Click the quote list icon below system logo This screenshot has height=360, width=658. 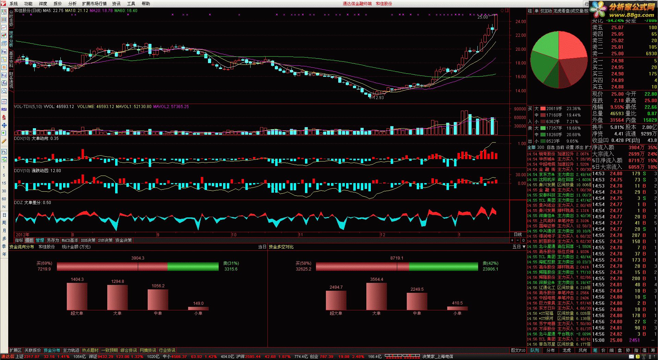[4, 11]
